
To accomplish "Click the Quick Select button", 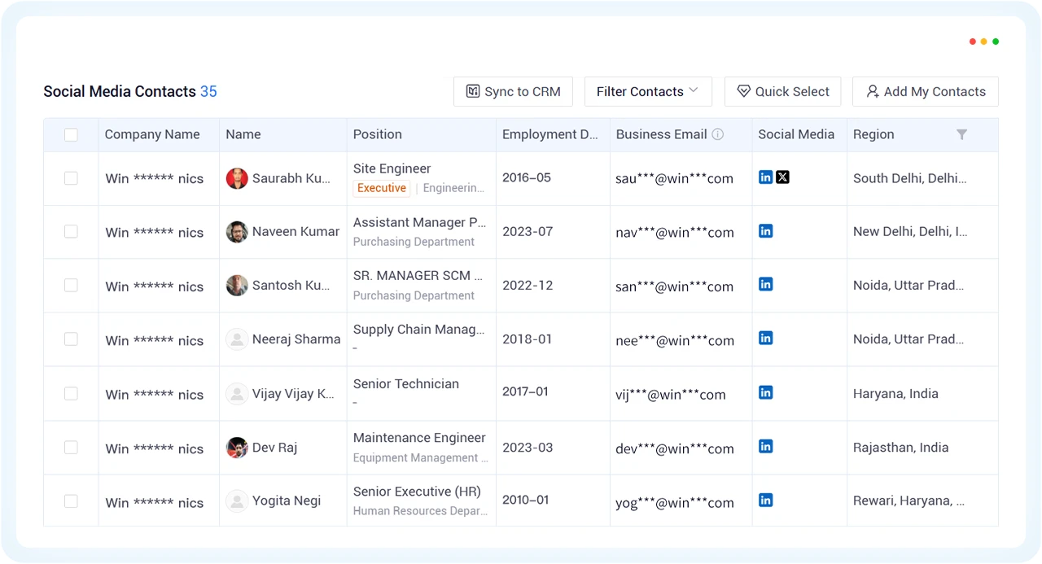I will (782, 91).
